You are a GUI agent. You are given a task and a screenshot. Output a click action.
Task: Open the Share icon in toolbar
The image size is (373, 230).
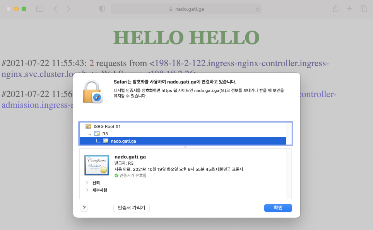pyautogui.click(x=335, y=9)
